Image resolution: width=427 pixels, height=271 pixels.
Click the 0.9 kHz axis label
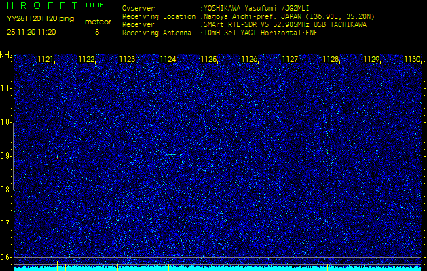coord(5,156)
